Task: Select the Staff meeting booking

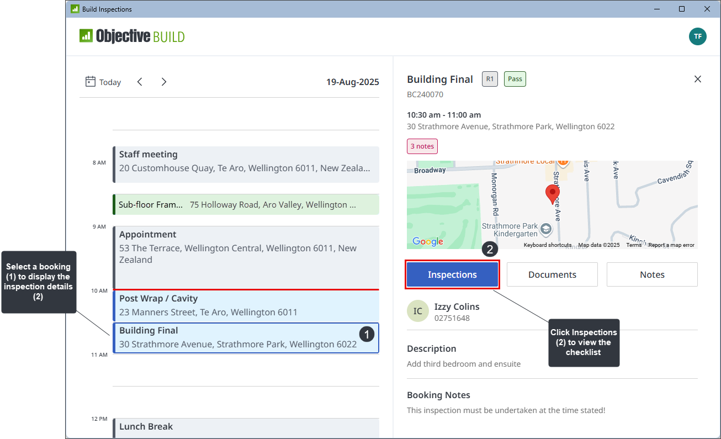Action: pos(246,161)
